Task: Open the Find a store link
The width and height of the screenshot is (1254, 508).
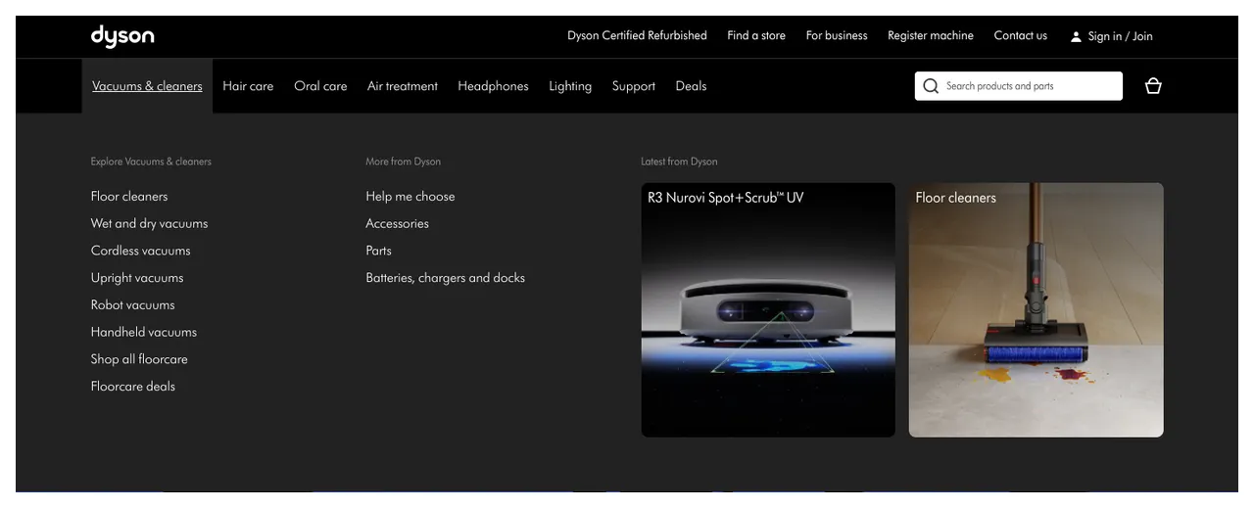Action: [x=756, y=35]
